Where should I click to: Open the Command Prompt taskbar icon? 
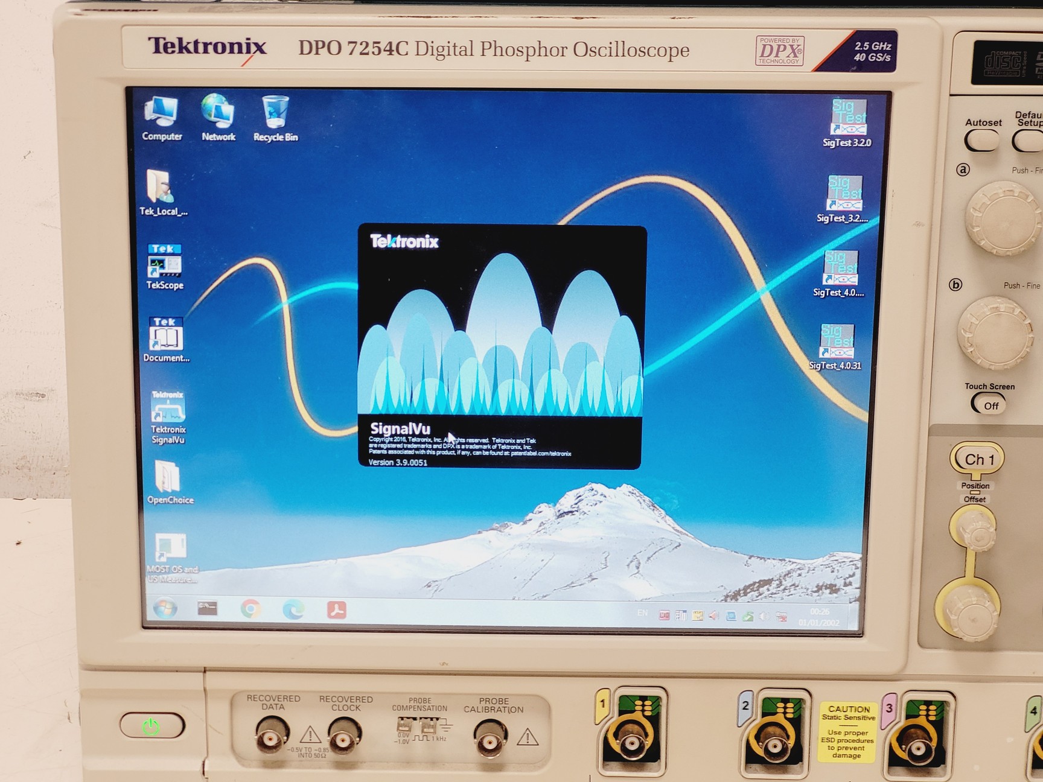(207, 608)
